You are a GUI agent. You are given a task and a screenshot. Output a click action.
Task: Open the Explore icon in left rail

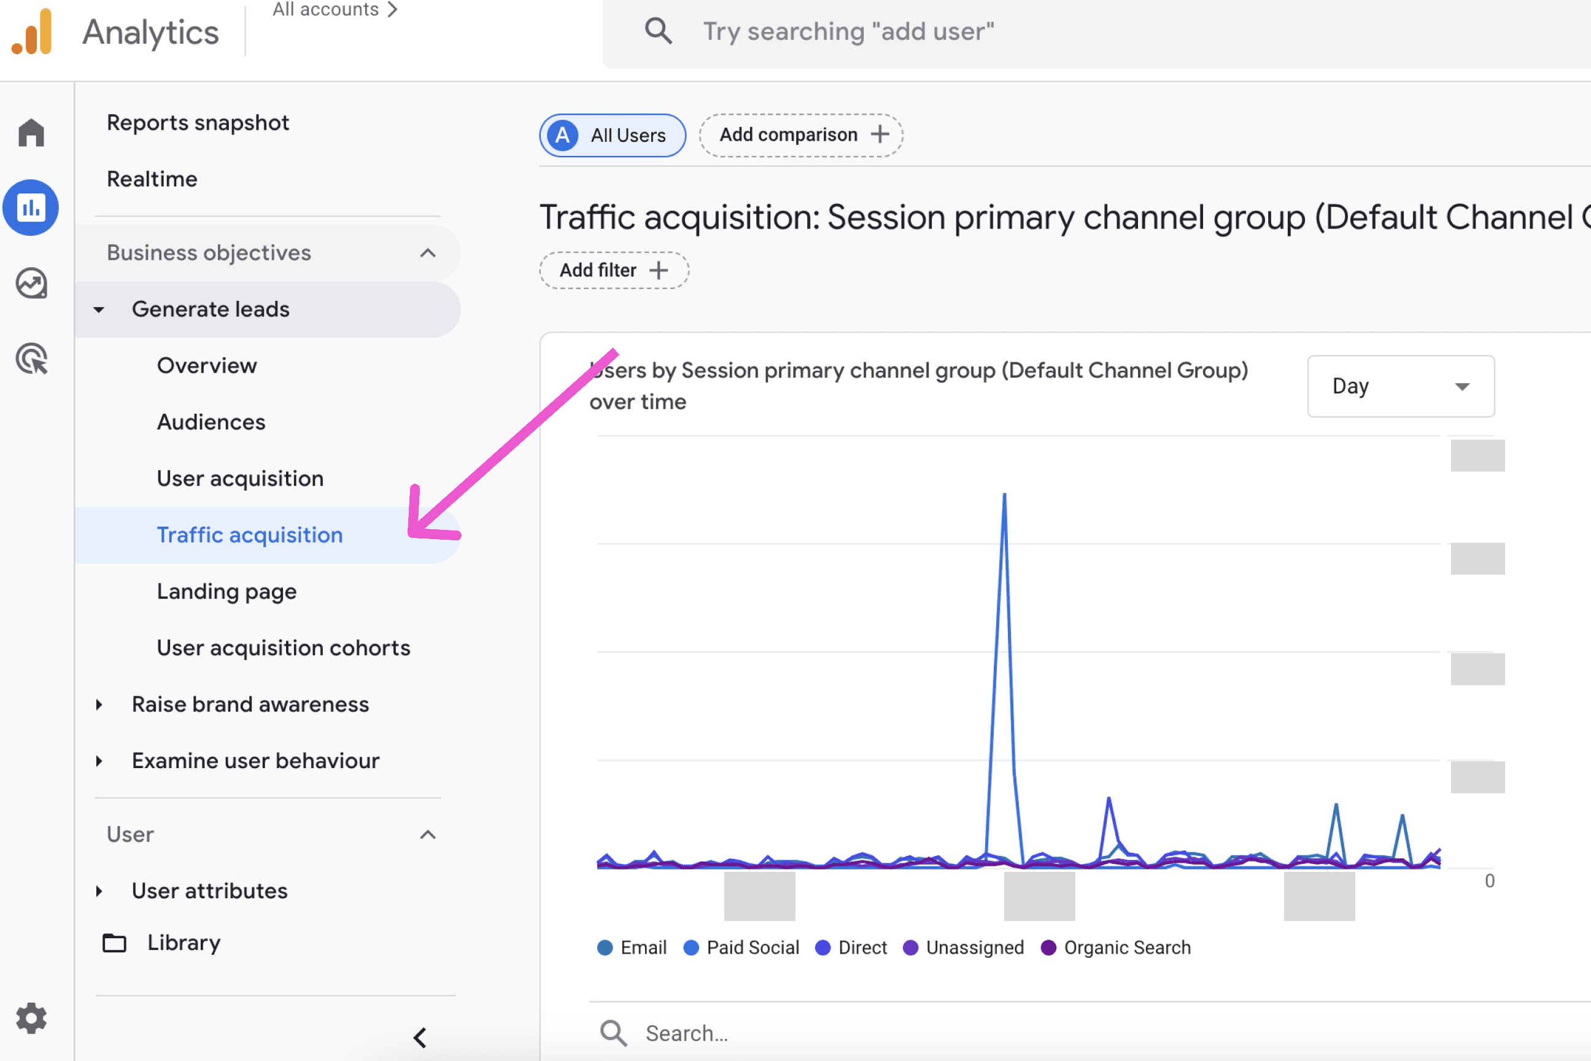pyautogui.click(x=31, y=284)
